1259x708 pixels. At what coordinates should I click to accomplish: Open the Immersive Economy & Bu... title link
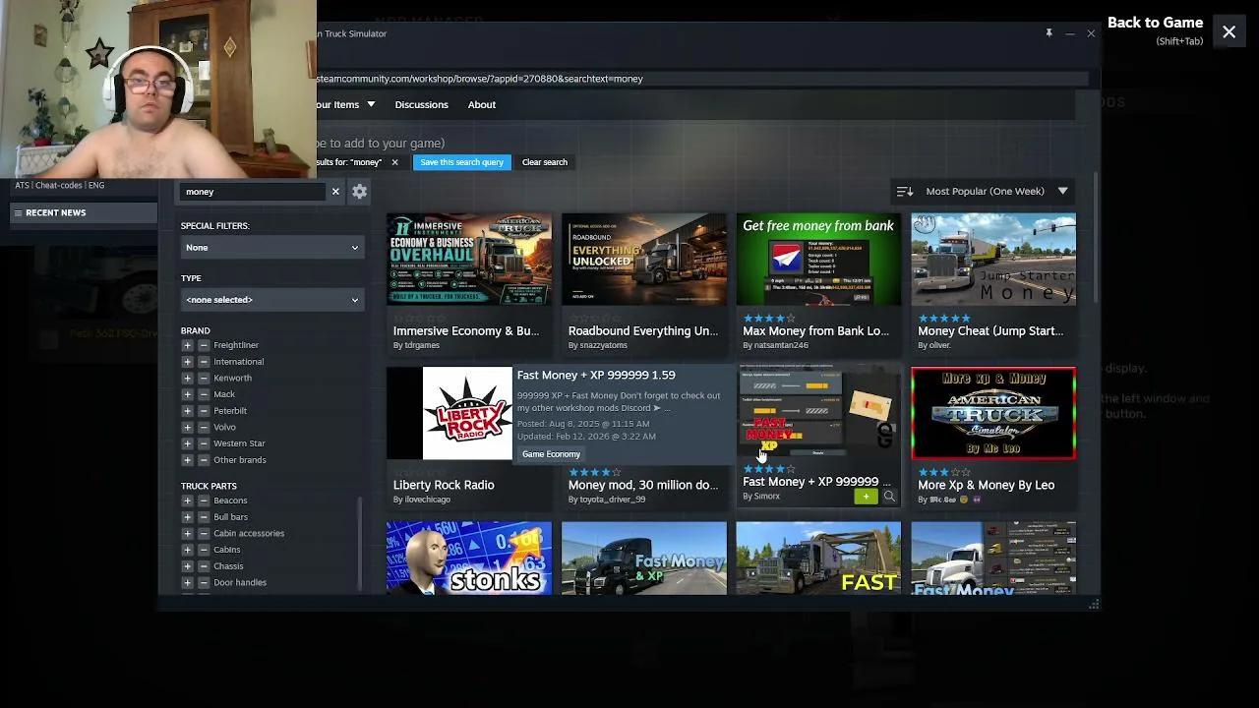pyautogui.click(x=466, y=331)
